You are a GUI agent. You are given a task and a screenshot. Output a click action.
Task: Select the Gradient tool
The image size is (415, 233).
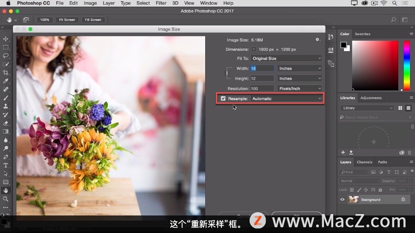(x=6, y=131)
